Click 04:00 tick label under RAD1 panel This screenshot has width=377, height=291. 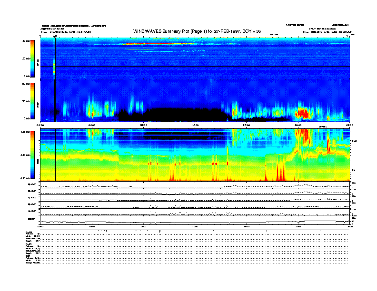point(92,125)
